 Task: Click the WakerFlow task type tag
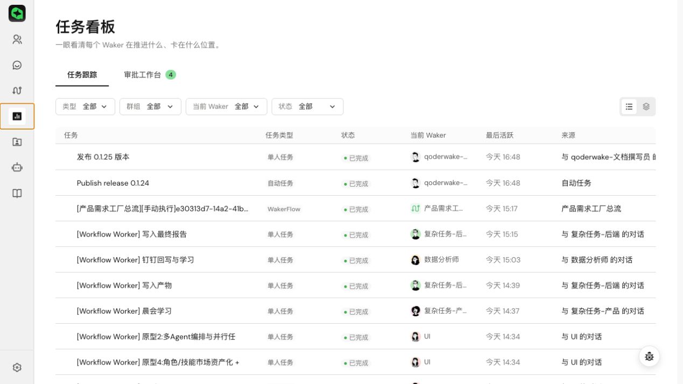284,209
